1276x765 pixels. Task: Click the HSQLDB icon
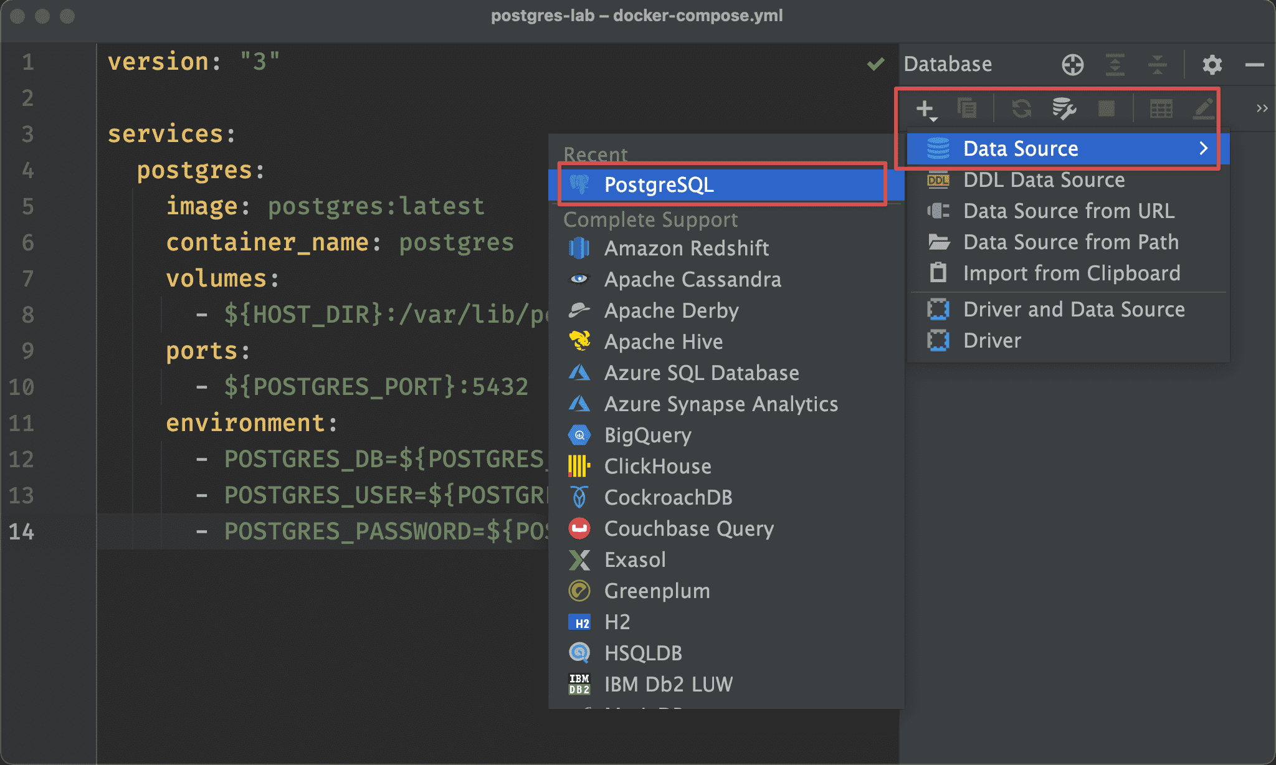tap(579, 653)
